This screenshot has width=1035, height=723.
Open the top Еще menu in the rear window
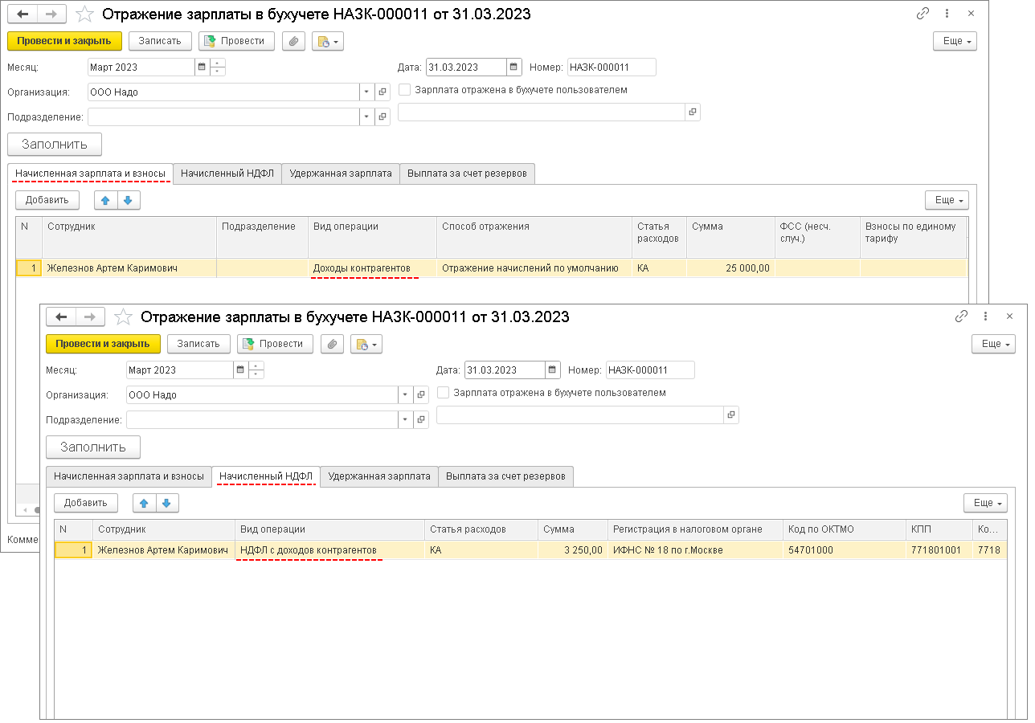955,41
